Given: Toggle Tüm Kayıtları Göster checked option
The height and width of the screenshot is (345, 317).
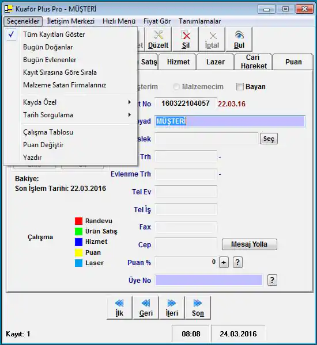Looking at the screenshot, I should (70, 34).
